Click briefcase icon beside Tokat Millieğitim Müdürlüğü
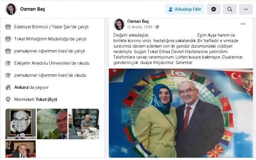 click(x=8, y=39)
